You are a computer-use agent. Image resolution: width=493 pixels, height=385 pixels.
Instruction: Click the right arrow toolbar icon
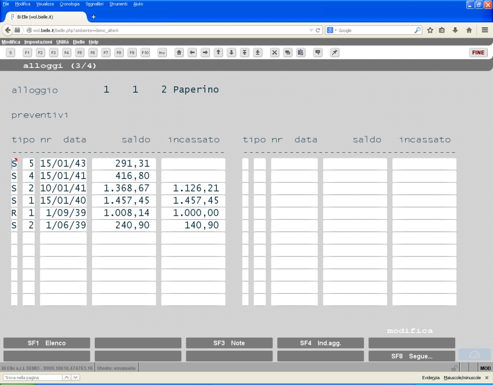click(x=205, y=53)
